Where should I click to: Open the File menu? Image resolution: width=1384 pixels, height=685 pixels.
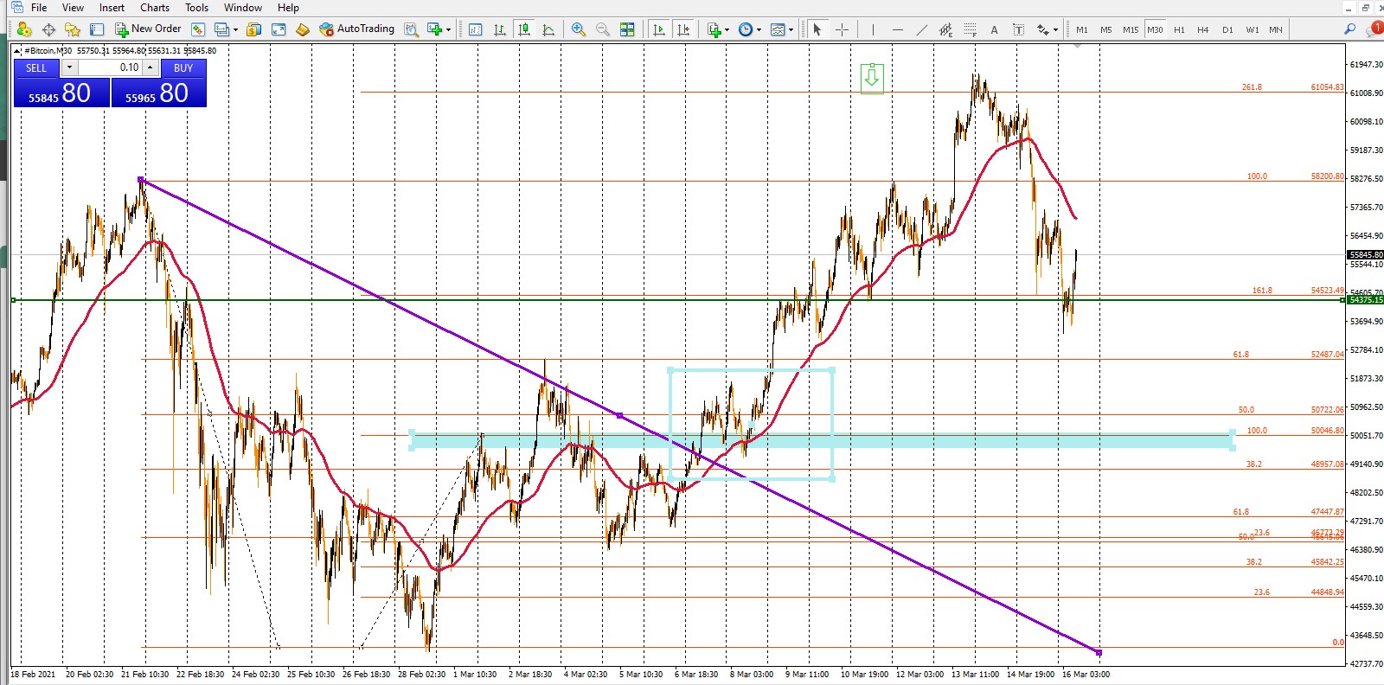coord(39,8)
